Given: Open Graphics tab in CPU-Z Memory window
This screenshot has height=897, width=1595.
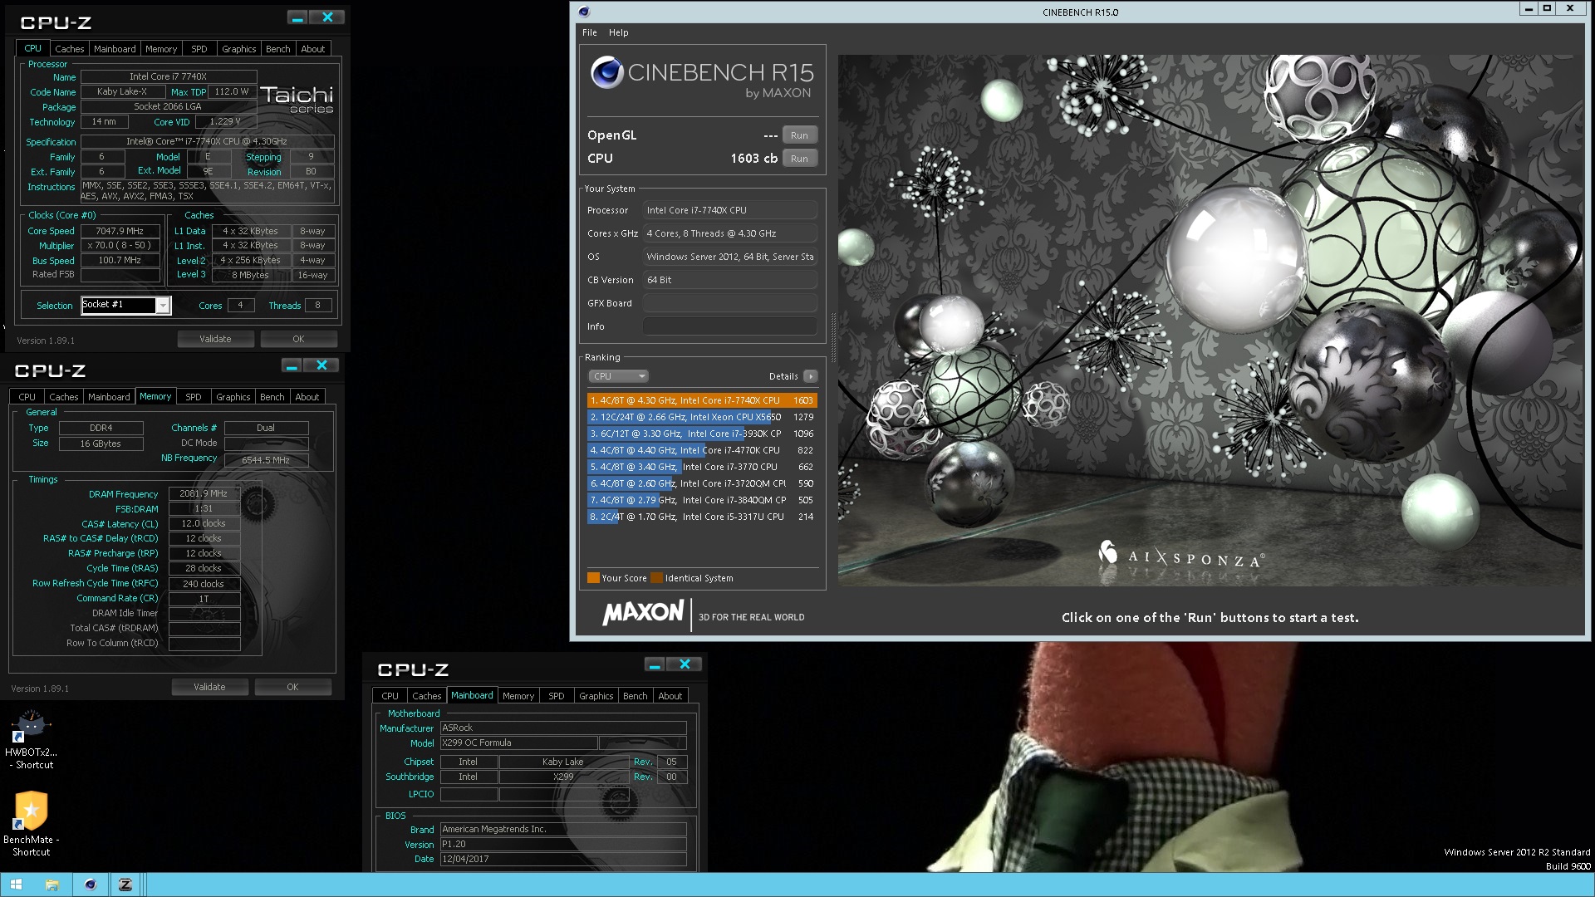Looking at the screenshot, I should (233, 397).
